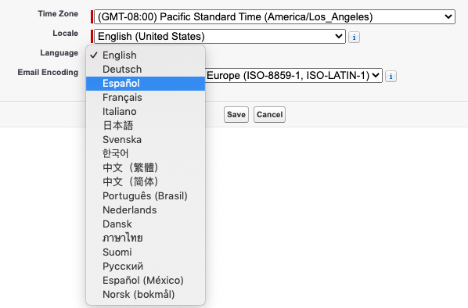Select Deutsch in the language list

[146, 69]
